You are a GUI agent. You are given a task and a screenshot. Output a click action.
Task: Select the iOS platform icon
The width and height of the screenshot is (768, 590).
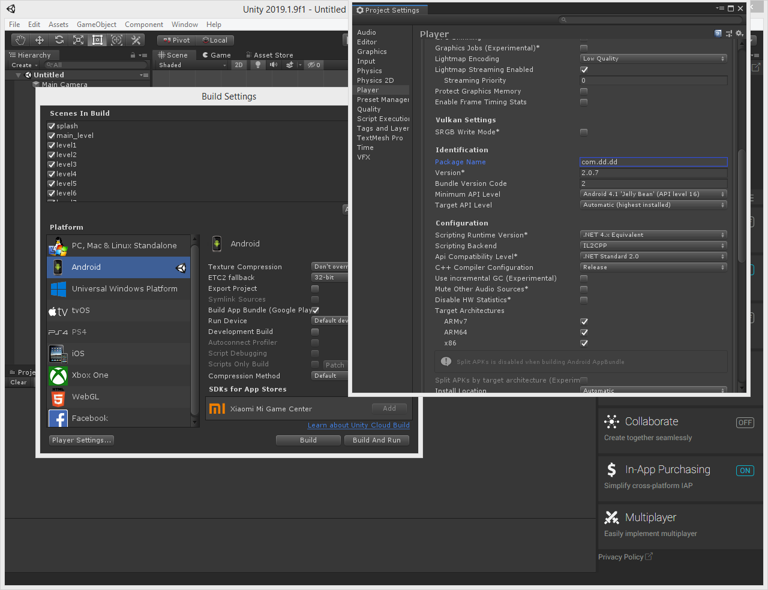coord(58,354)
